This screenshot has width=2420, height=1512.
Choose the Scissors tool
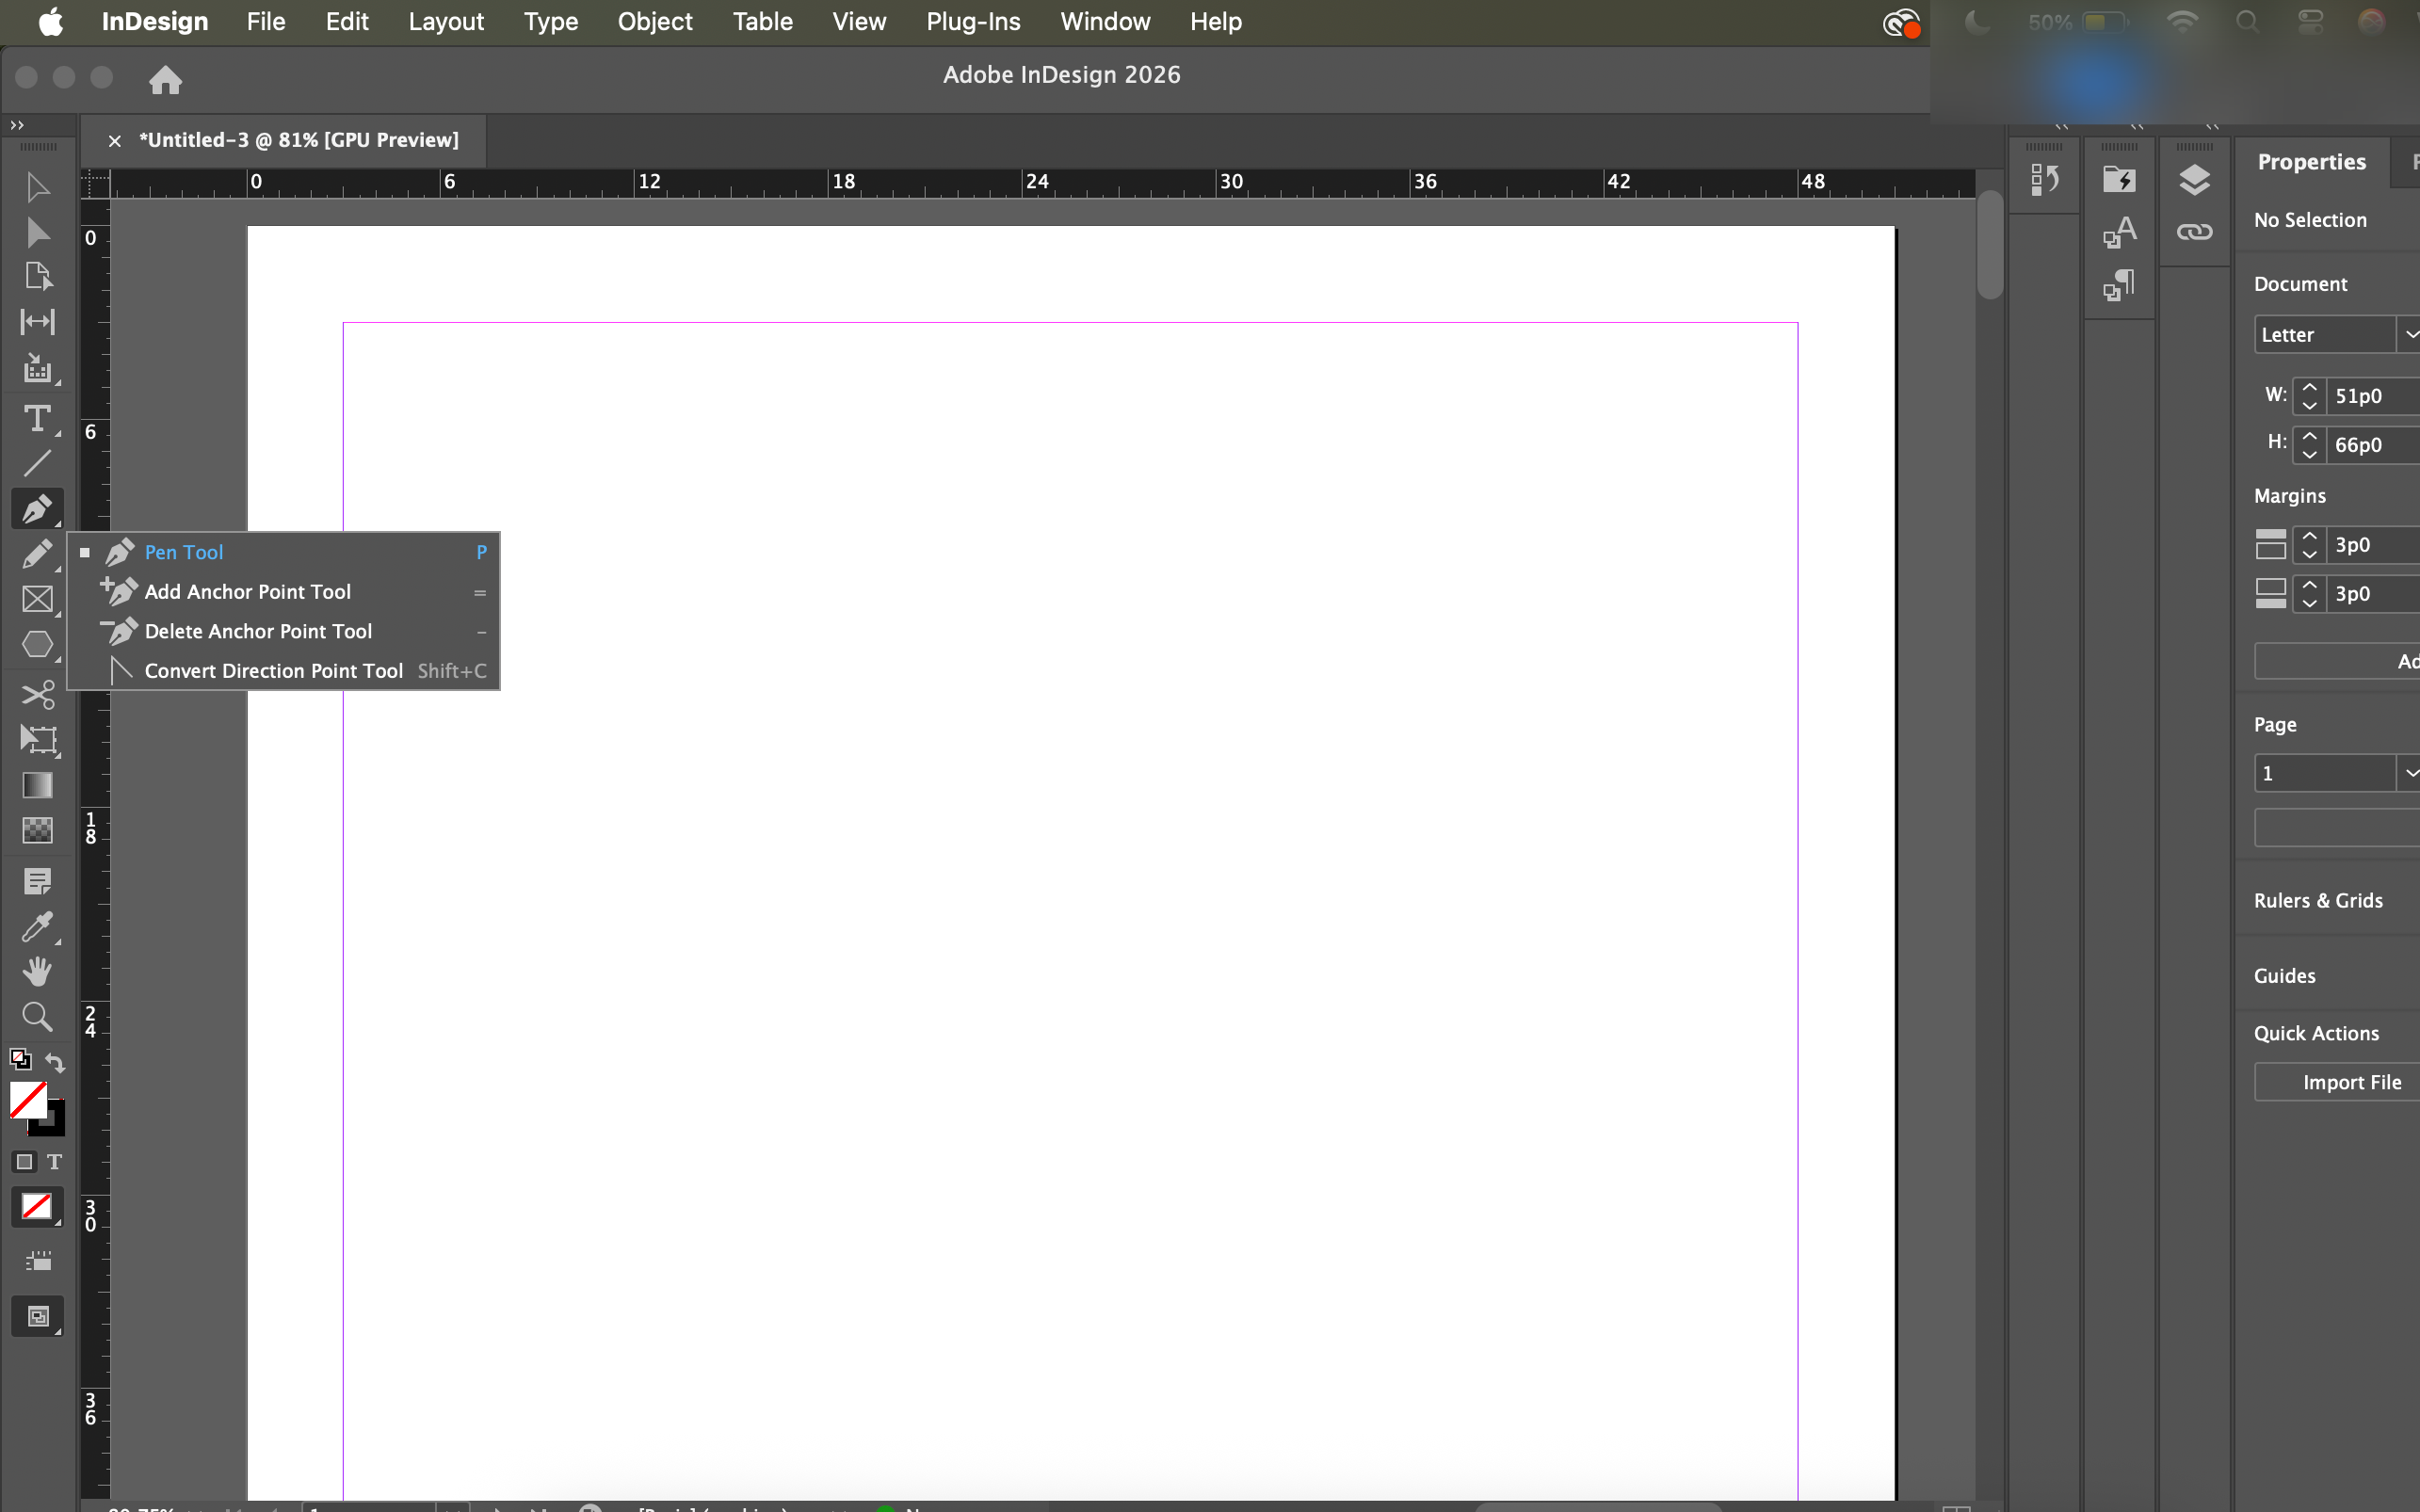(x=37, y=694)
